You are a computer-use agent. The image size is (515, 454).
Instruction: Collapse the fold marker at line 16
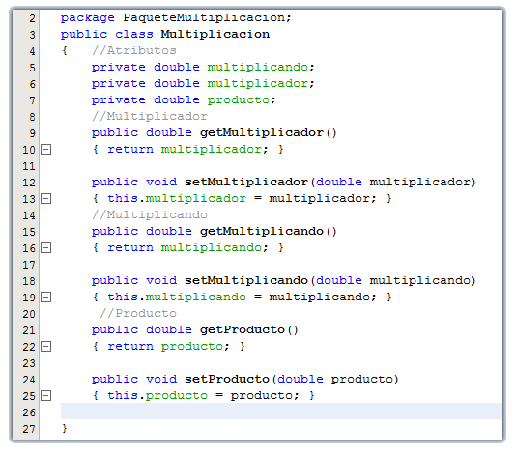click(46, 248)
